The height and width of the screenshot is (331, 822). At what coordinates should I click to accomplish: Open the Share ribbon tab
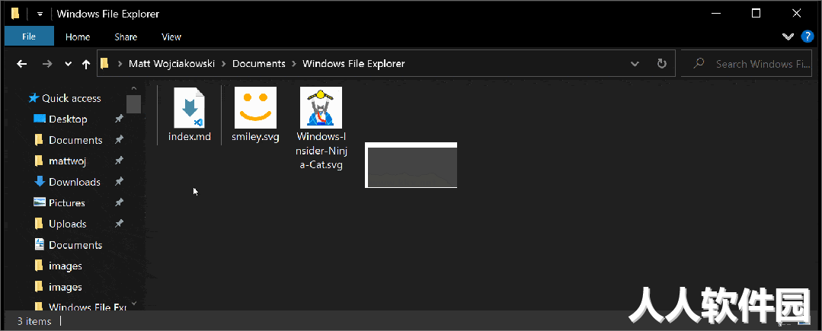click(x=126, y=37)
